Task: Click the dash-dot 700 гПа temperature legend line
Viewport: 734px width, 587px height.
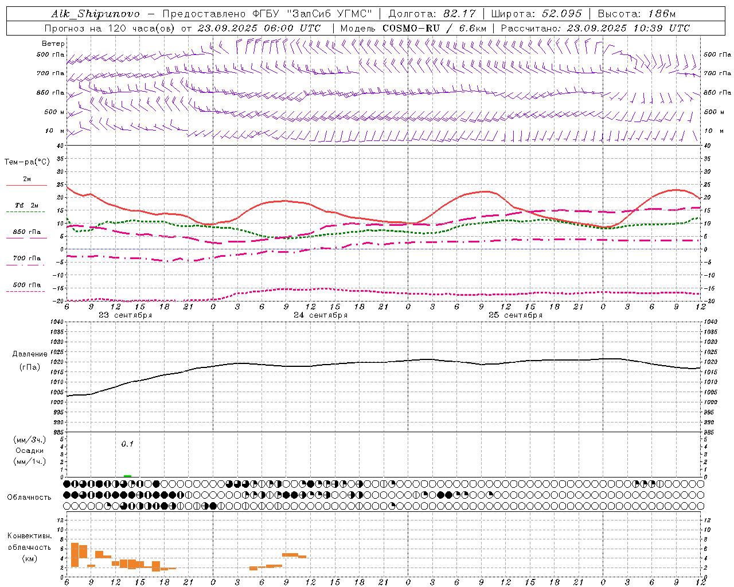Action: click(x=26, y=265)
